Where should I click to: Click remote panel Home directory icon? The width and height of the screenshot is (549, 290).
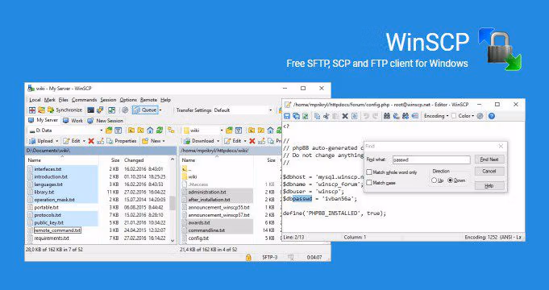[270, 130]
